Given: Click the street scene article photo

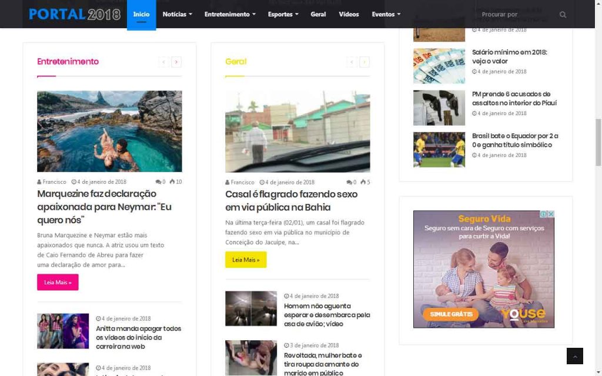Looking at the screenshot, I should (297, 131).
